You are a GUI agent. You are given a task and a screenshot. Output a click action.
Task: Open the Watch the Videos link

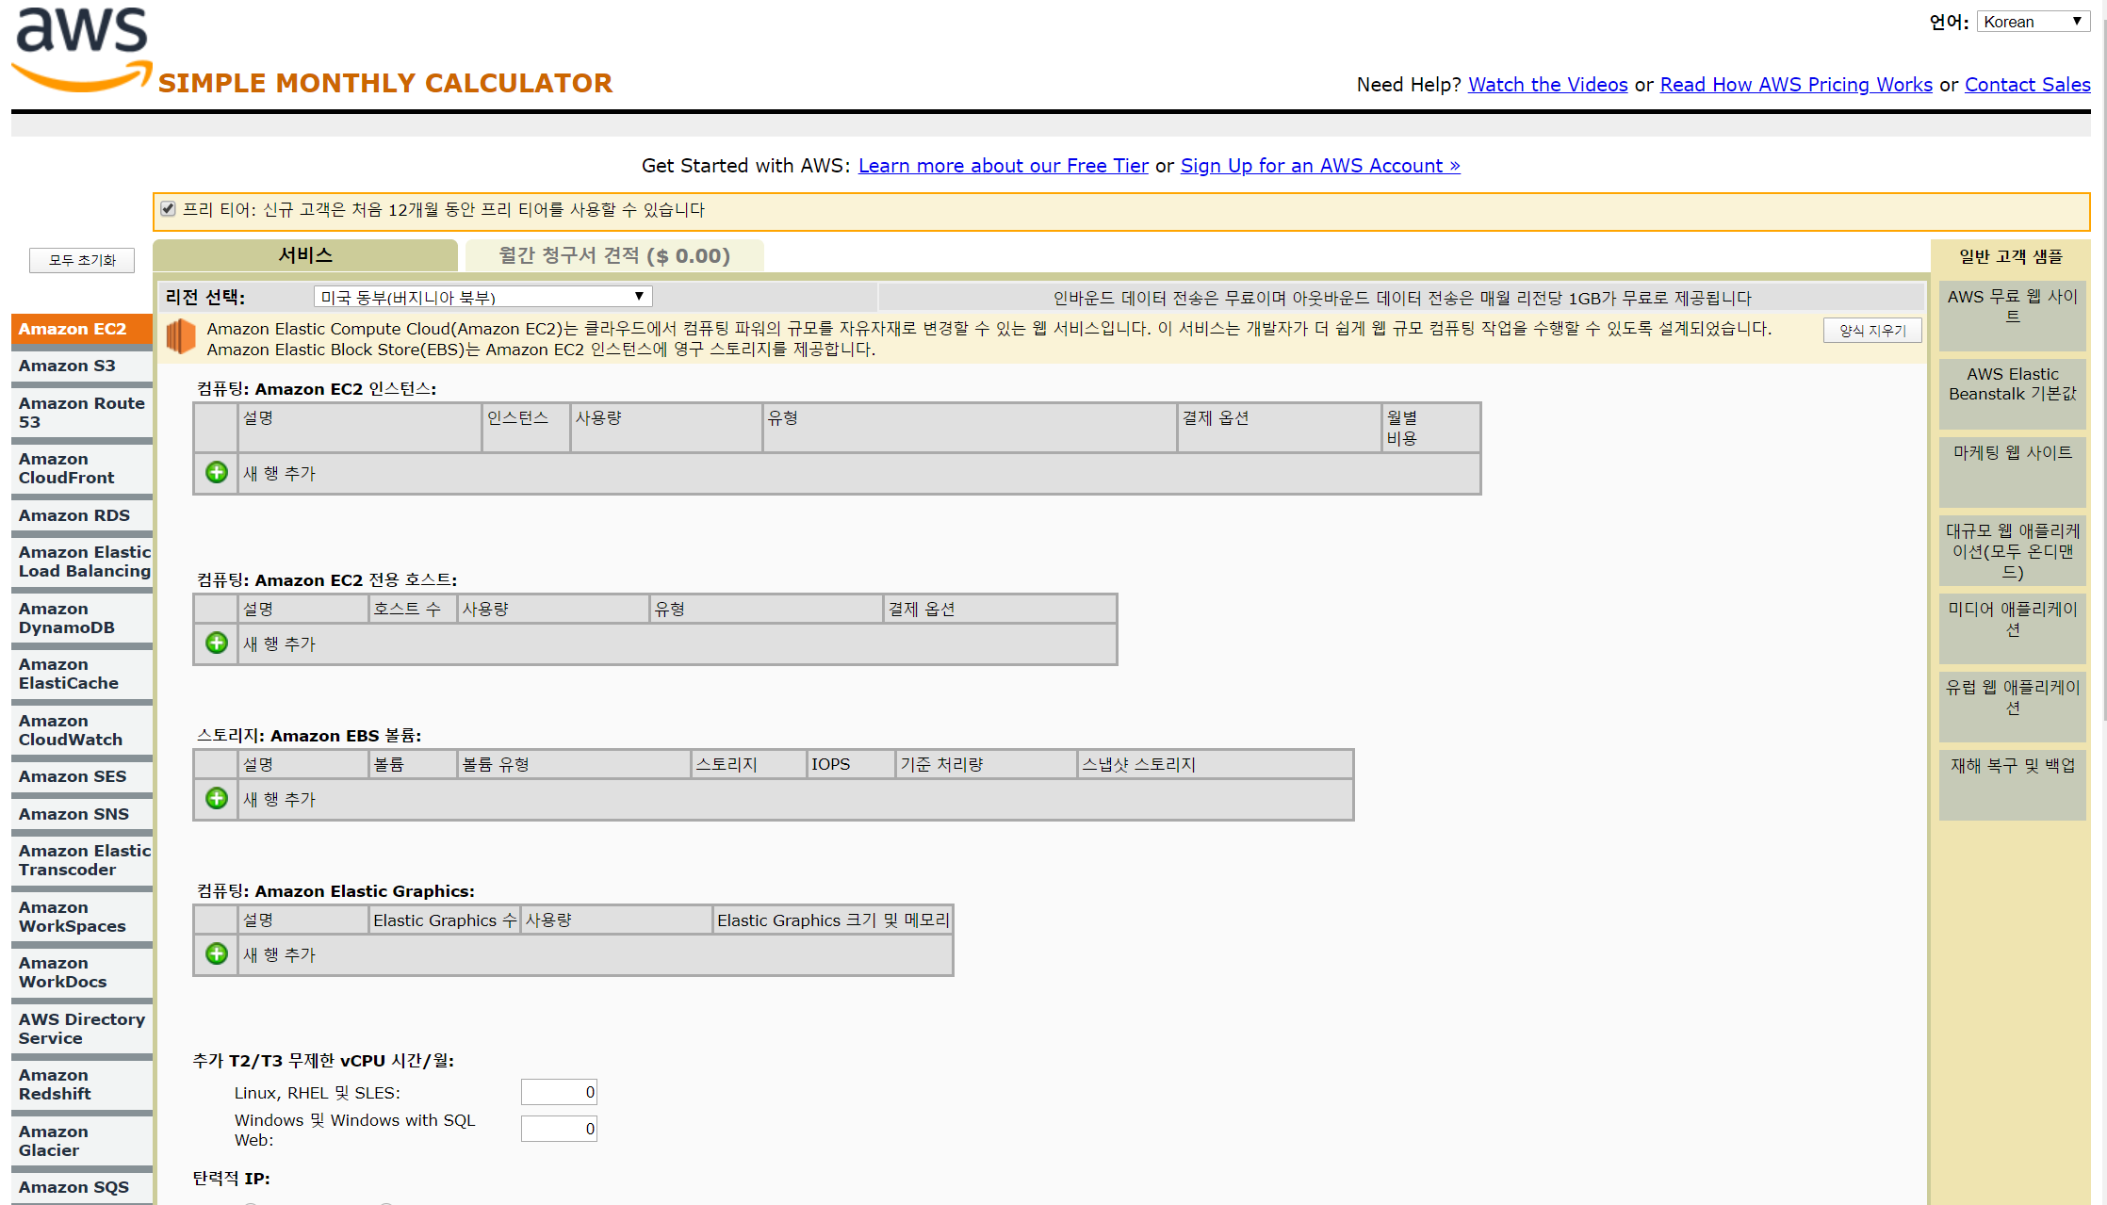pyautogui.click(x=1547, y=85)
